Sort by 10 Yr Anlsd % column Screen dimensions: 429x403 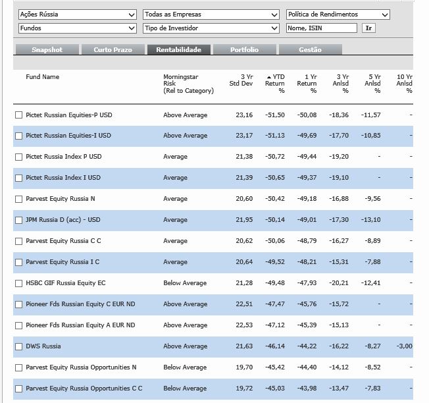click(405, 84)
